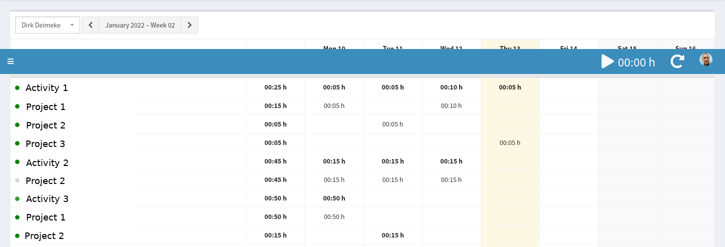Click the green dot beside Activity 3
This screenshot has height=247, width=725.
click(x=17, y=198)
